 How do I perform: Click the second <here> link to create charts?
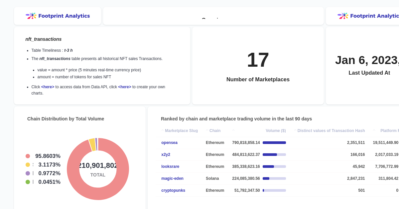[124, 87]
